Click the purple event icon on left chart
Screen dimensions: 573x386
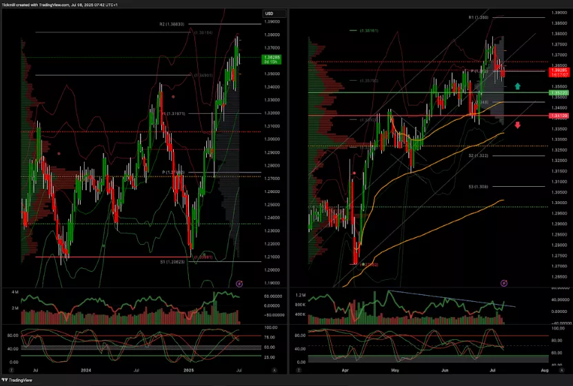coord(239,283)
